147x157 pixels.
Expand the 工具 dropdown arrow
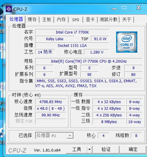(x=90, y=149)
